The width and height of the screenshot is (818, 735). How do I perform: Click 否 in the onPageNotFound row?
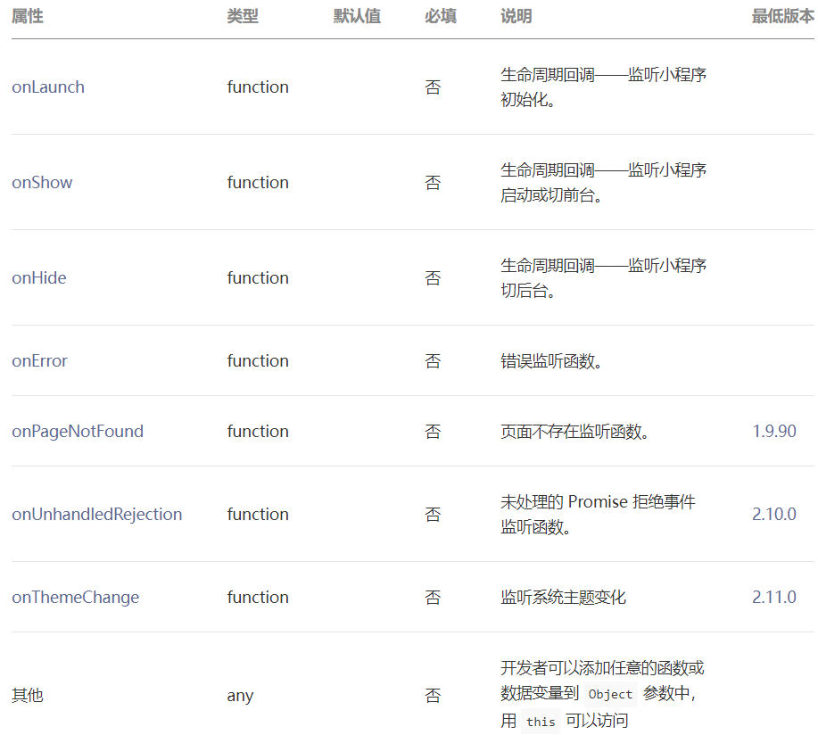click(433, 432)
